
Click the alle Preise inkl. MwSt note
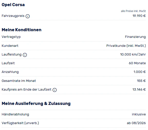coord(133,11)
